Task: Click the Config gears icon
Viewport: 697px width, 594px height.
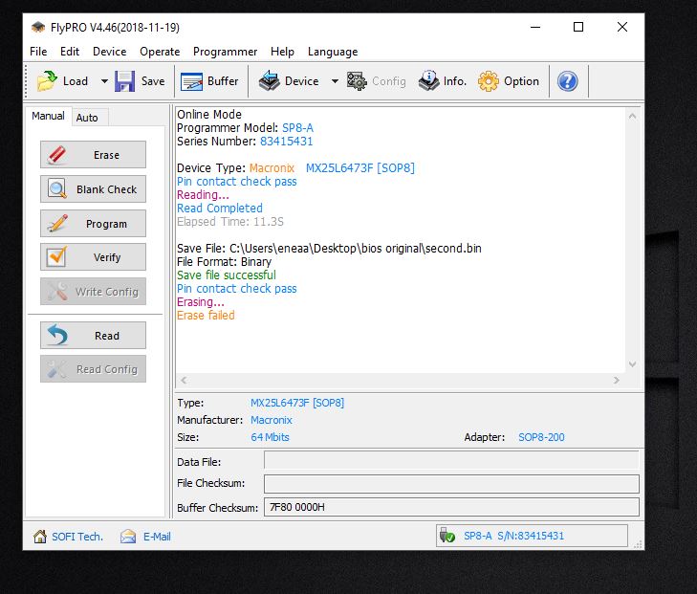Action: tap(357, 81)
